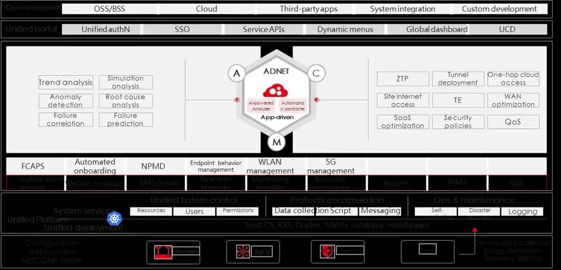The height and width of the screenshot is (270, 561).
Task: Click the NFV star-shaped icon
Action: point(243,252)
